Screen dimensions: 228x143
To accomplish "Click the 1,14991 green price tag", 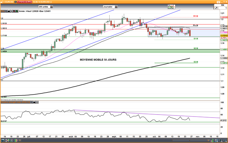I will point(224,50).
